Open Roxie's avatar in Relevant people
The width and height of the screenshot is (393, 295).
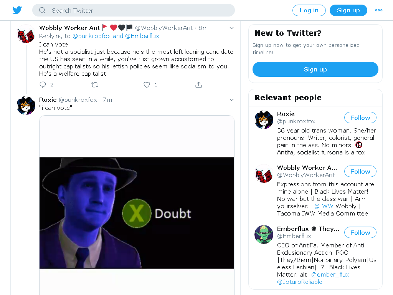[264, 120]
